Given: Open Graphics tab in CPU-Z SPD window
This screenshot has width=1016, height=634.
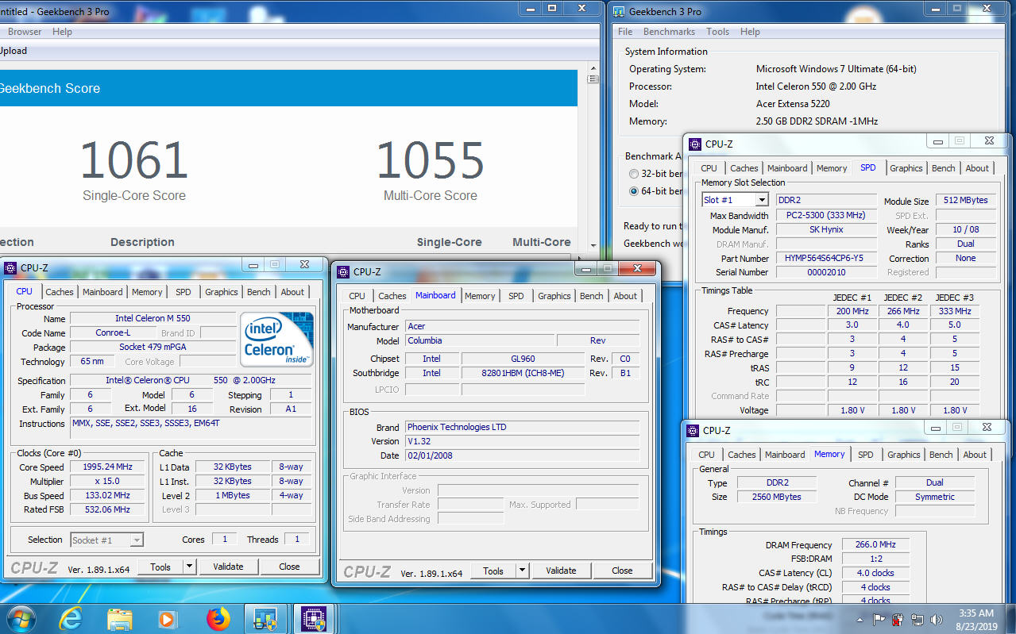Looking at the screenshot, I should (906, 168).
